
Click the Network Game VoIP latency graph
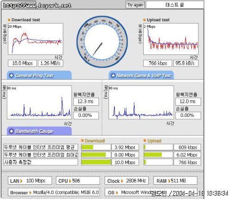point(141,103)
